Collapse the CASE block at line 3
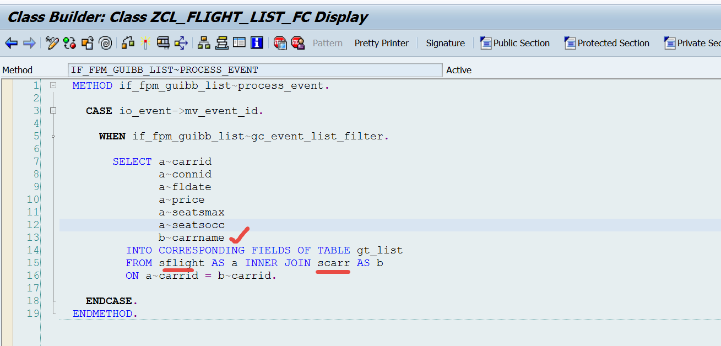 [53, 111]
